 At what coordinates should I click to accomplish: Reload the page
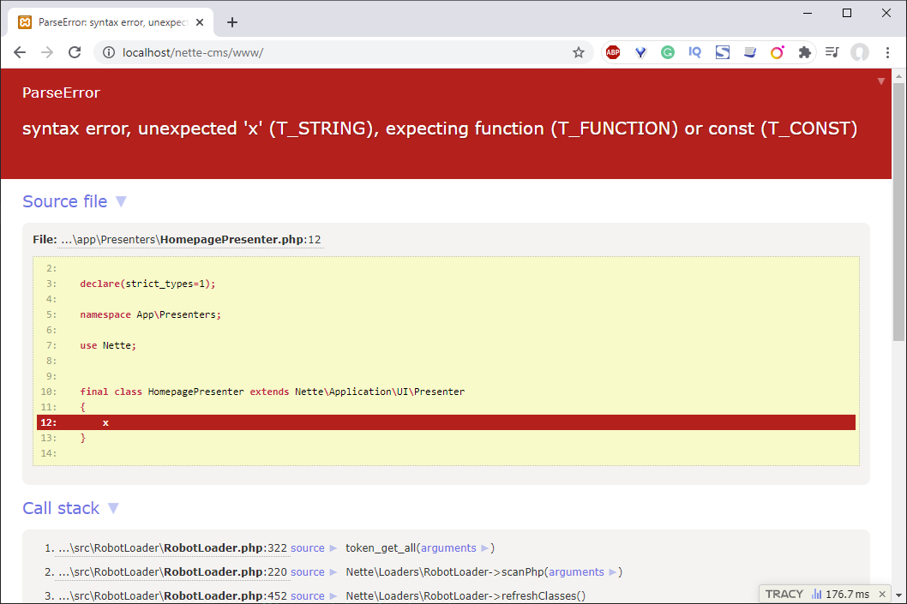tap(75, 52)
